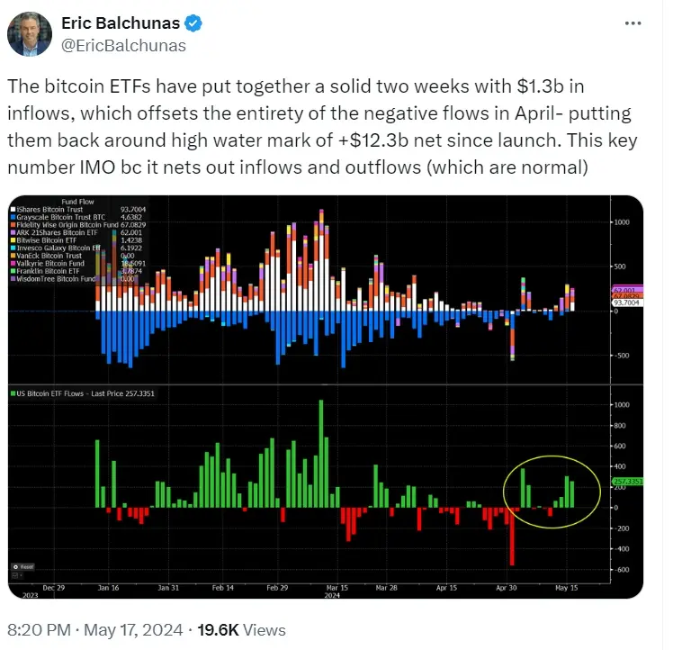Click Eric Balchunas's profile avatar
682x650 pixels.
pos(28,33)
